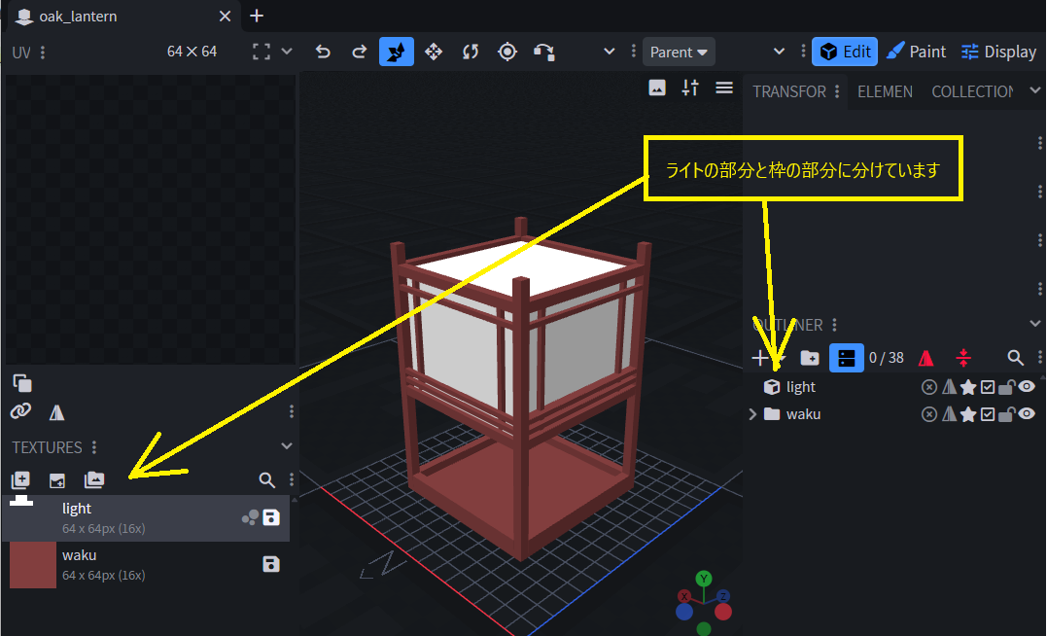
Task: Switch to the Collections tab
Action: click(972, 91)
